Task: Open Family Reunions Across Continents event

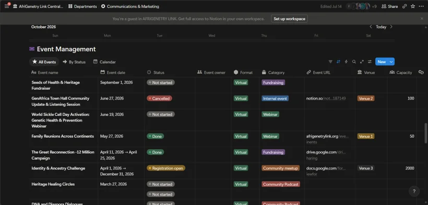Action: click(63, 136)
